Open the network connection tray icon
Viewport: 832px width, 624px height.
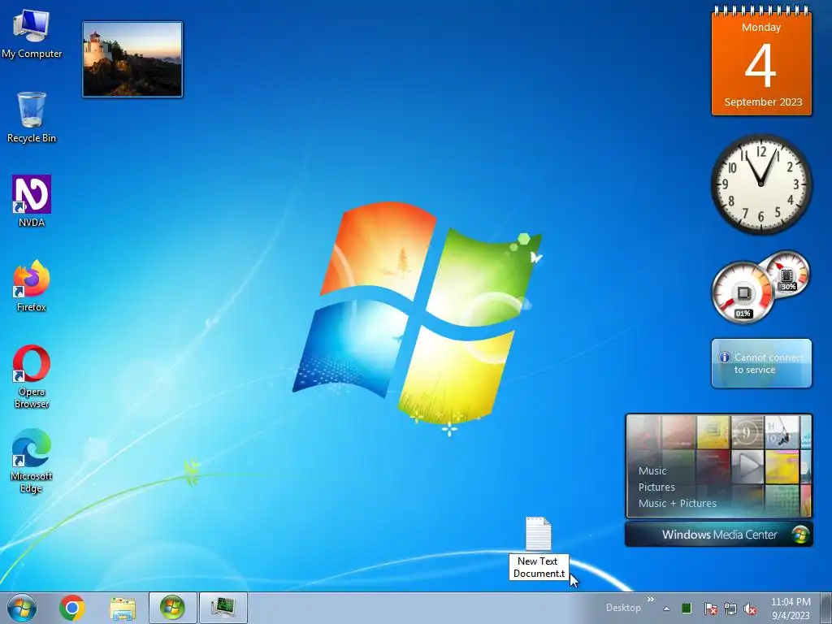pos(730,609)
